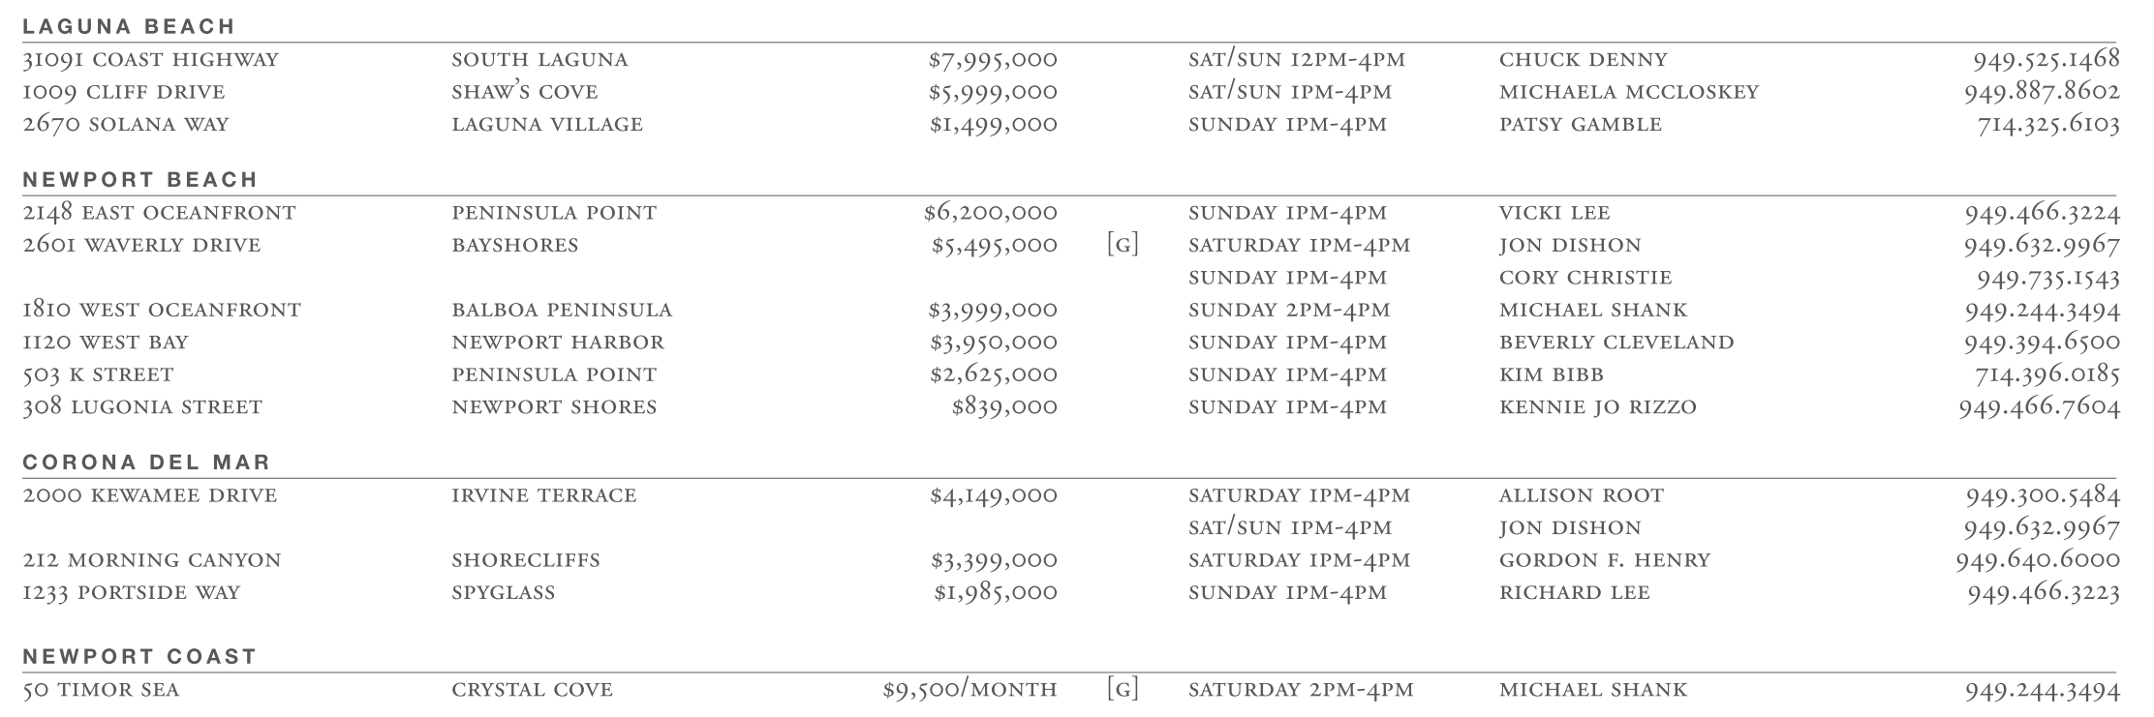Select the Laguna Beach section heading
Viewport: 2154px width, 717px height.
[x=129, y=26]
